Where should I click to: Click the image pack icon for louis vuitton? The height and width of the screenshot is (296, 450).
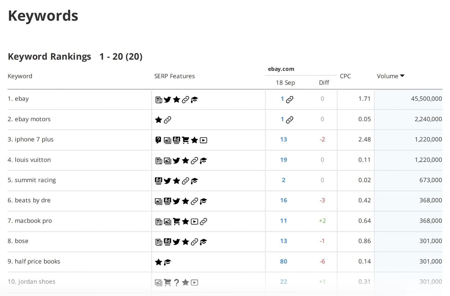(167, 161)
